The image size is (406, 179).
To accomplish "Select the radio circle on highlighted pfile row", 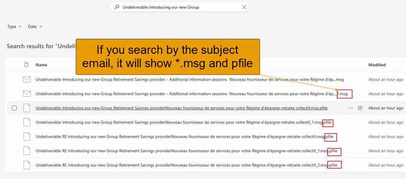I will pyautogui.click(x=15, y=108).
